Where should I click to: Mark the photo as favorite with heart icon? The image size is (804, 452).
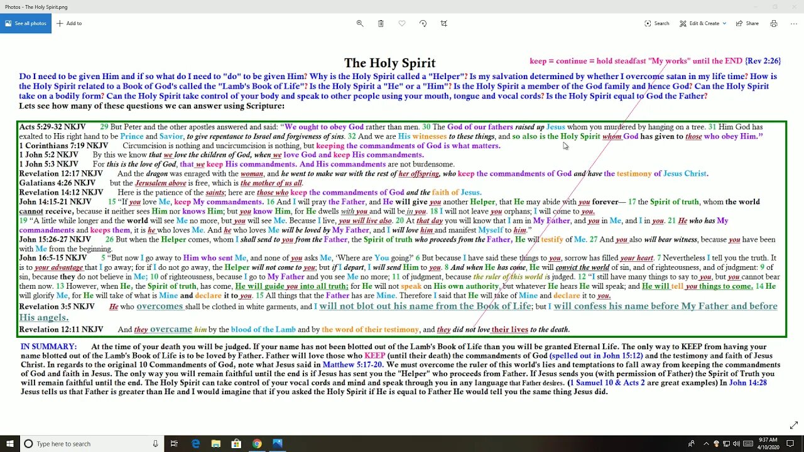click(402, 23)
